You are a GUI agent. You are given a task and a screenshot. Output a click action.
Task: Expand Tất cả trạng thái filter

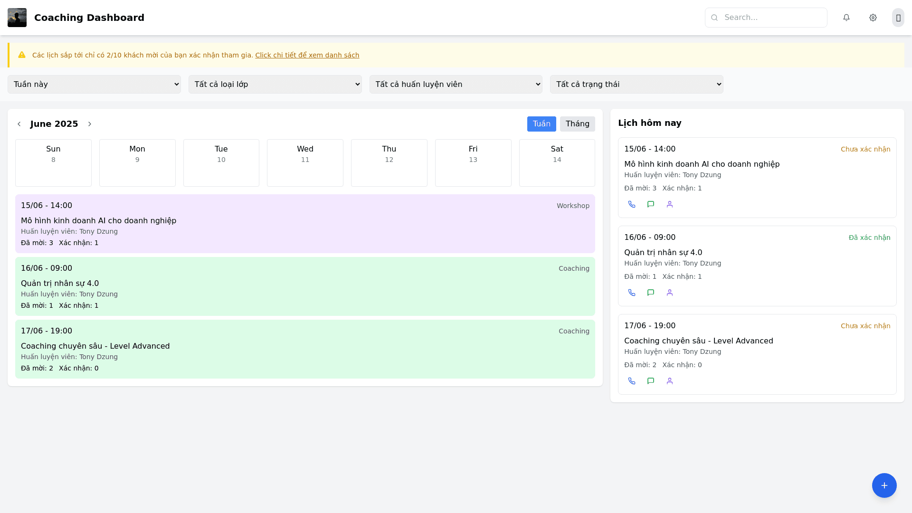click(636, 84)
